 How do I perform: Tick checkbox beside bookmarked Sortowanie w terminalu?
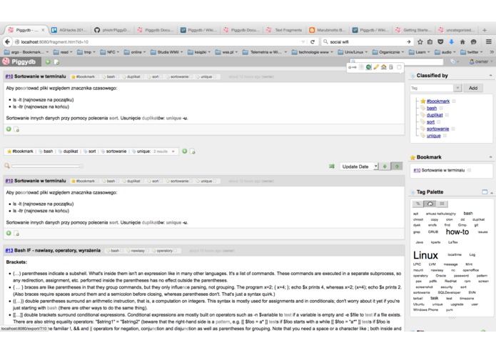pyautogui.click(x=470, y=170)
